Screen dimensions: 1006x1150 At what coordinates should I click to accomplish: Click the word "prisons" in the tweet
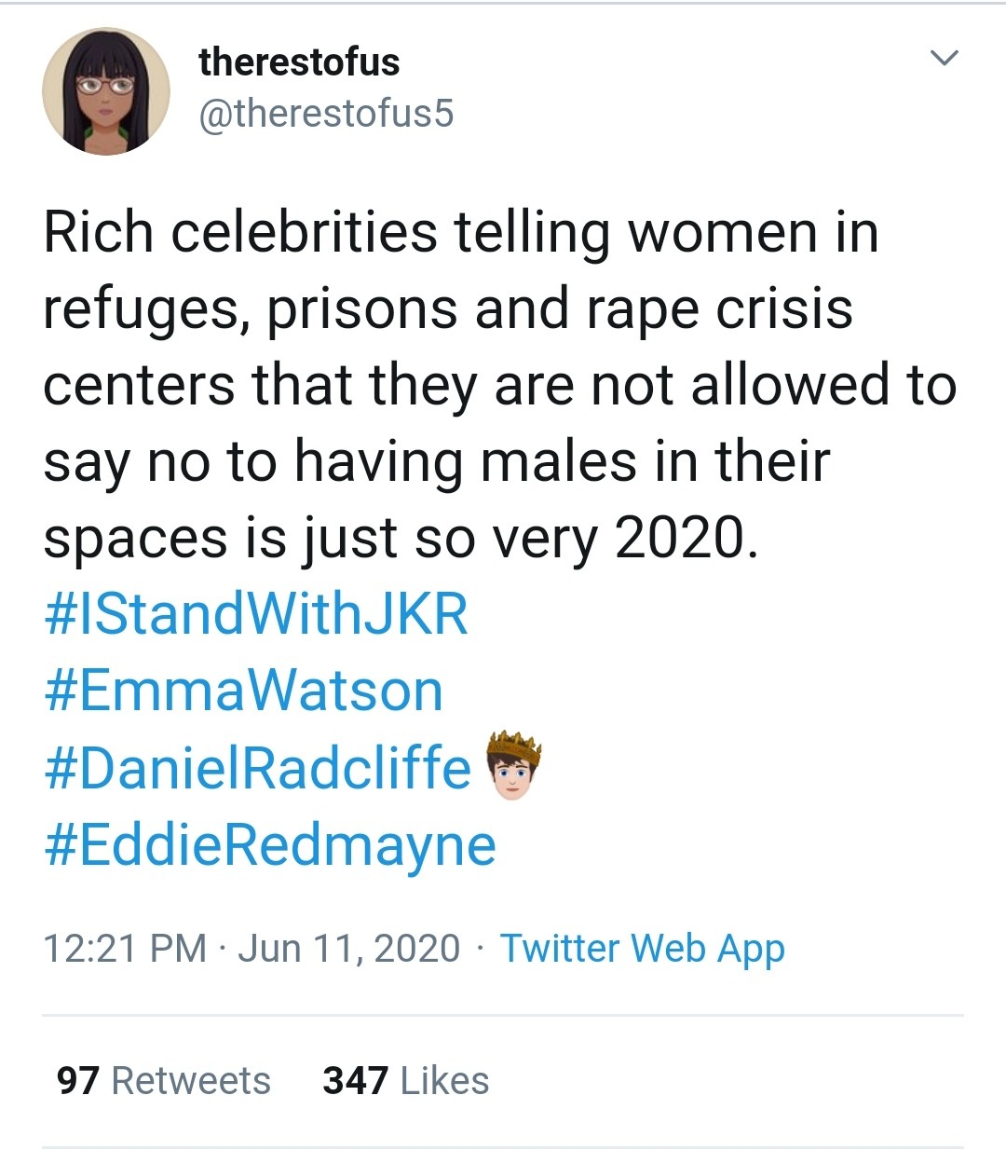pyautogui.click(x=362, y=308)
